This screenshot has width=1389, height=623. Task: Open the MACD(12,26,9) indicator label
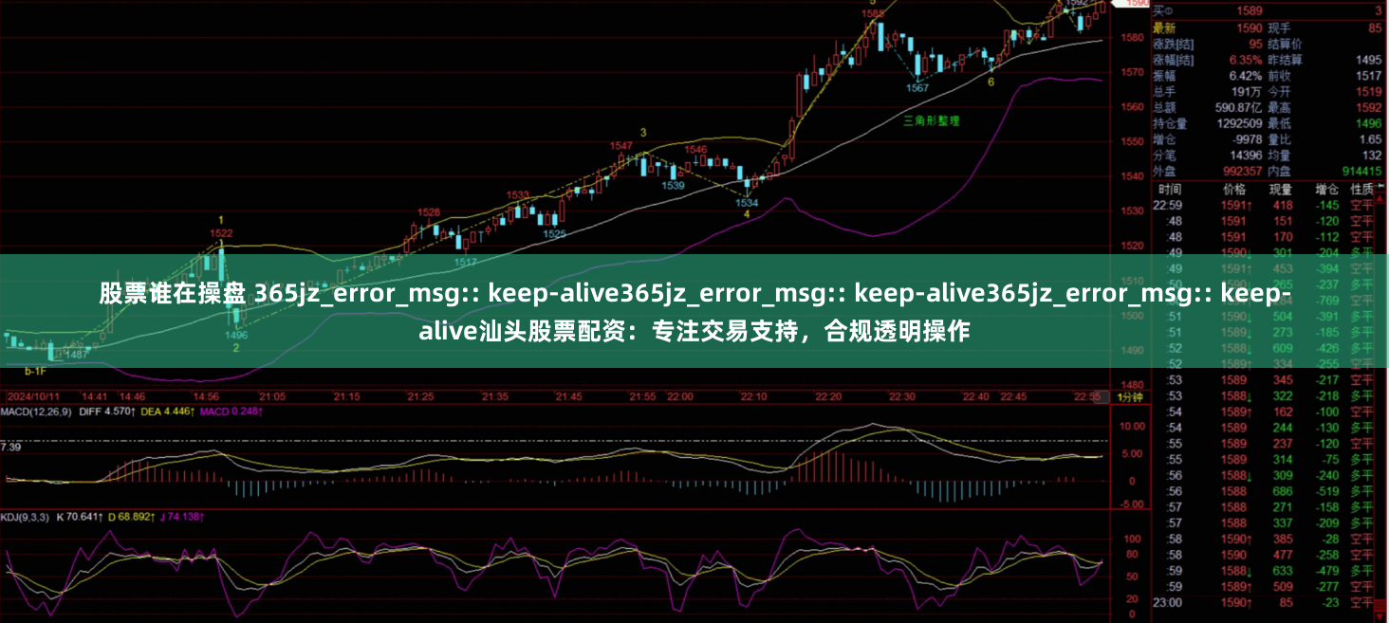tap(36, 412)
